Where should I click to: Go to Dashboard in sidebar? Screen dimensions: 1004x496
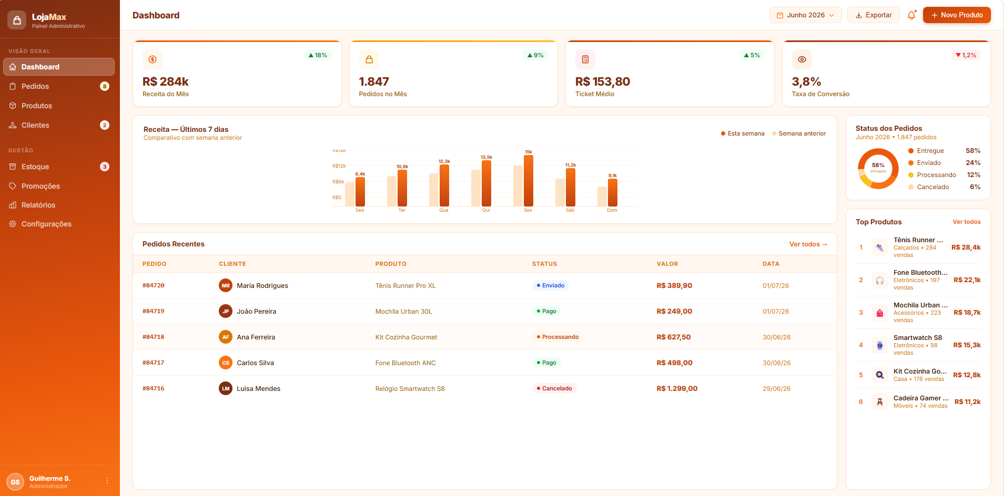coord(59,67)
